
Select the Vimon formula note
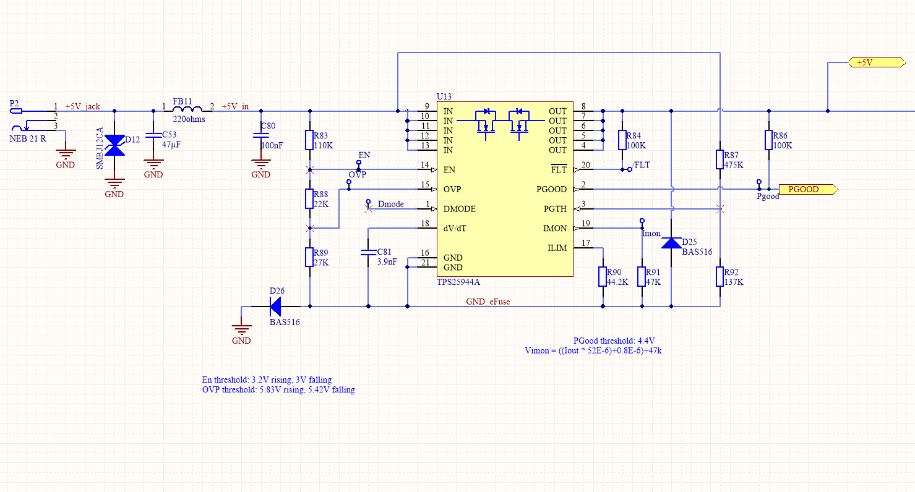point(593,350)
